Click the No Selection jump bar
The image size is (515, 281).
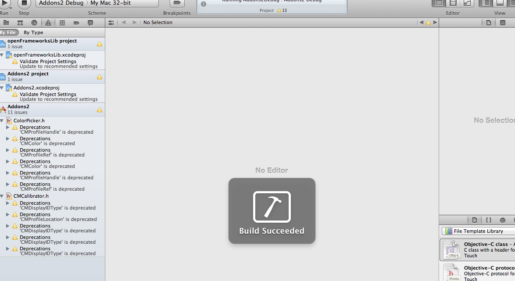[157, 22]
